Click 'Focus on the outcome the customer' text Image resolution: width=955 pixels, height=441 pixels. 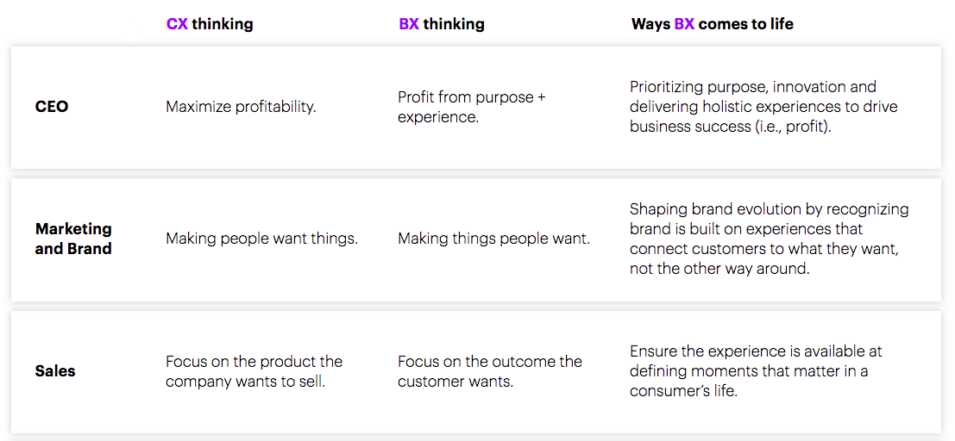490,371
